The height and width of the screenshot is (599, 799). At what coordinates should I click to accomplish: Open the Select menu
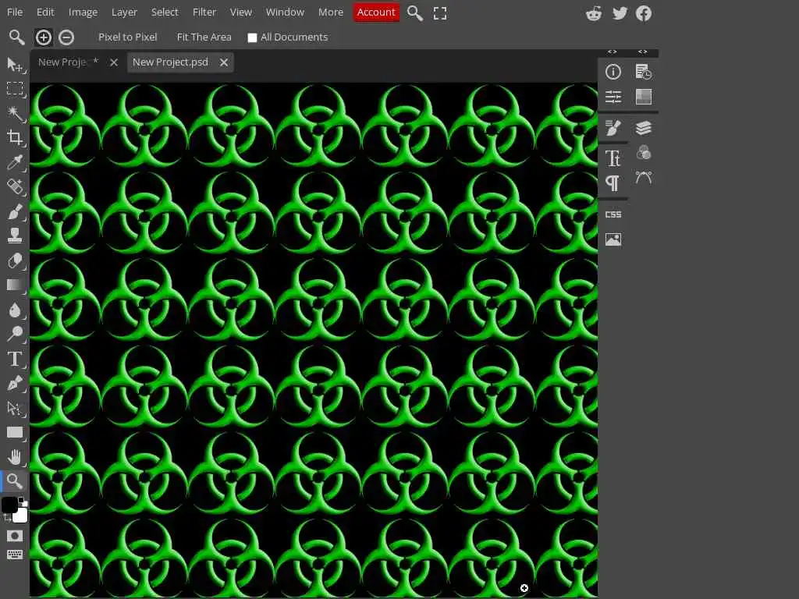[x=165, y=12]
